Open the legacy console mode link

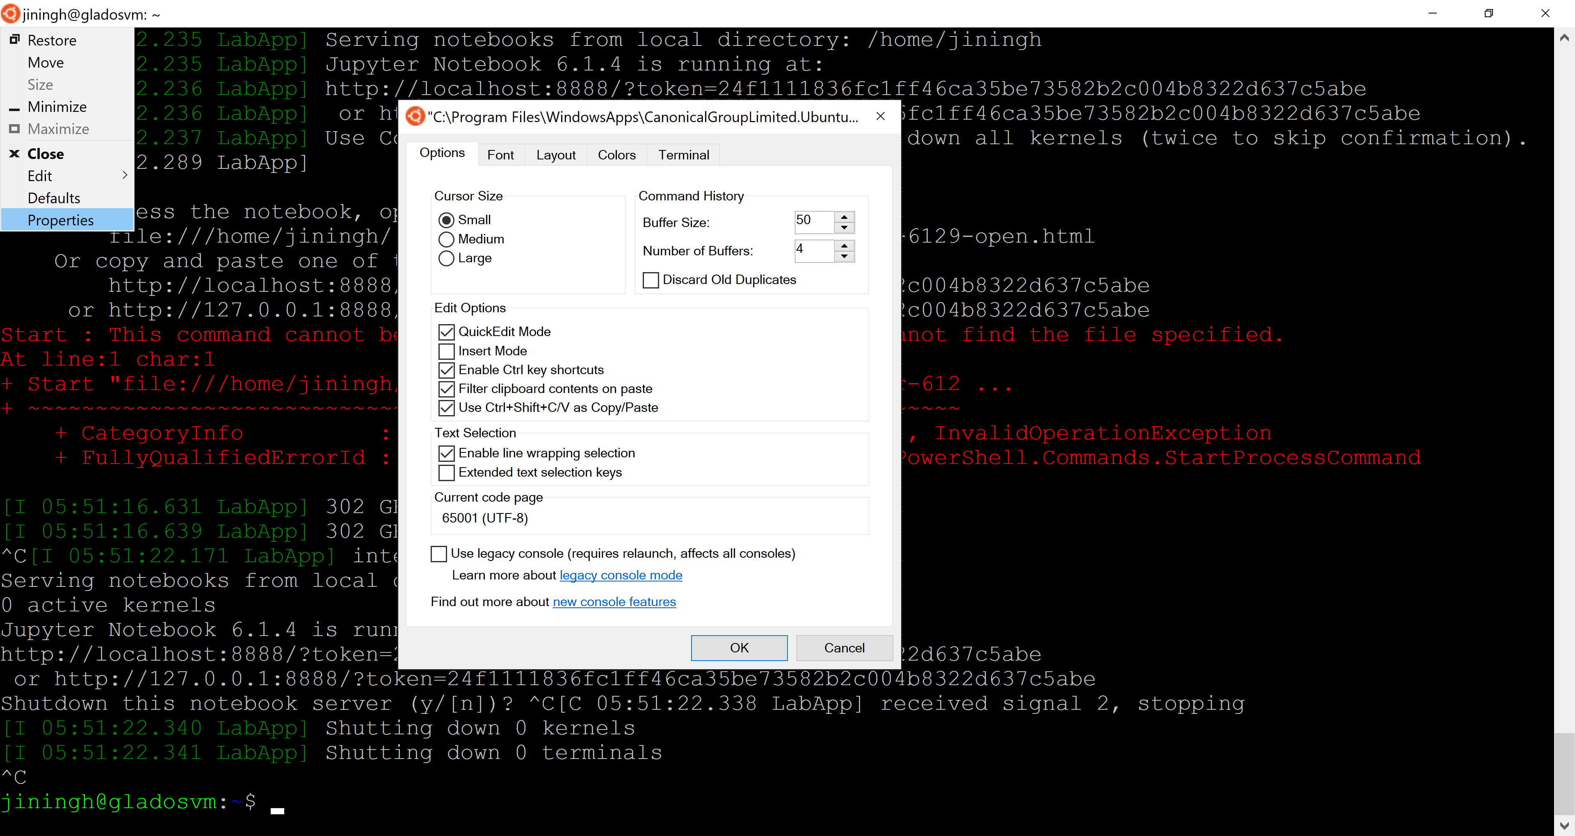click(621, 575)
